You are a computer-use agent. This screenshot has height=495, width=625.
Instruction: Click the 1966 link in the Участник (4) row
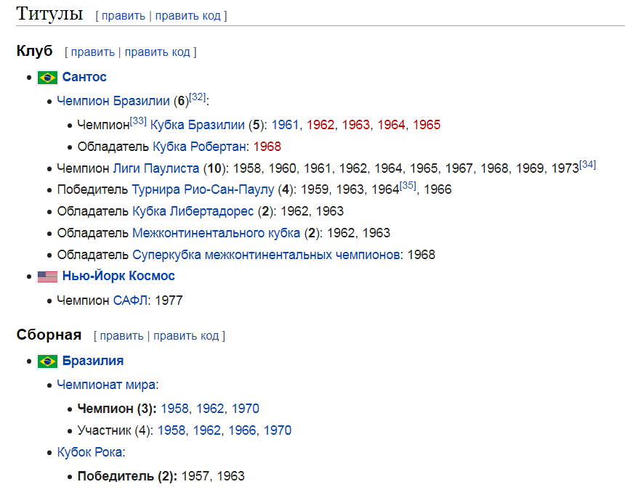pyautogui.click(x=242, y=431)
